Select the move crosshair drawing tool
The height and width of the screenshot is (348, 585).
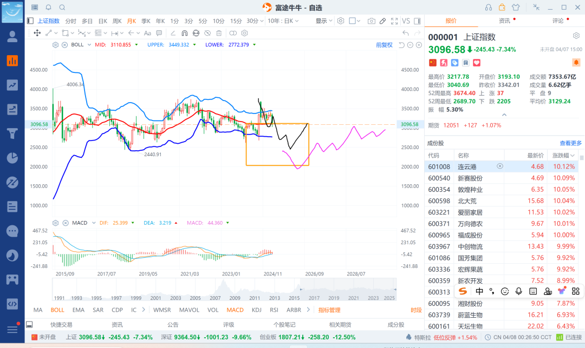pyautogui.click(x=37, y=33)
